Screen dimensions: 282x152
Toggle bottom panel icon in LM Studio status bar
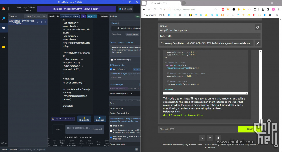136,149
